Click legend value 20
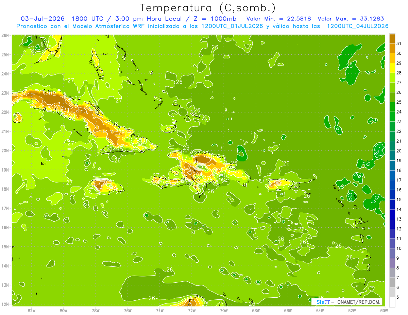This screenshot has width=408, height=315. point(399,151)
